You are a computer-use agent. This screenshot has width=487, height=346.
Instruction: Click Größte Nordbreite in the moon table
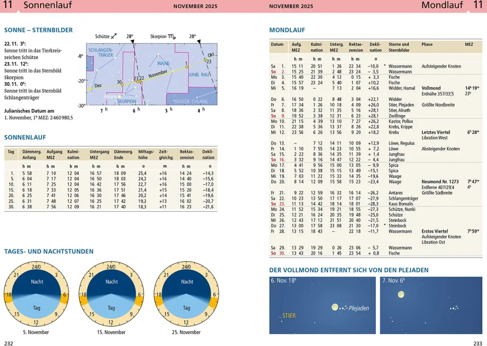(x=438, y=105)
